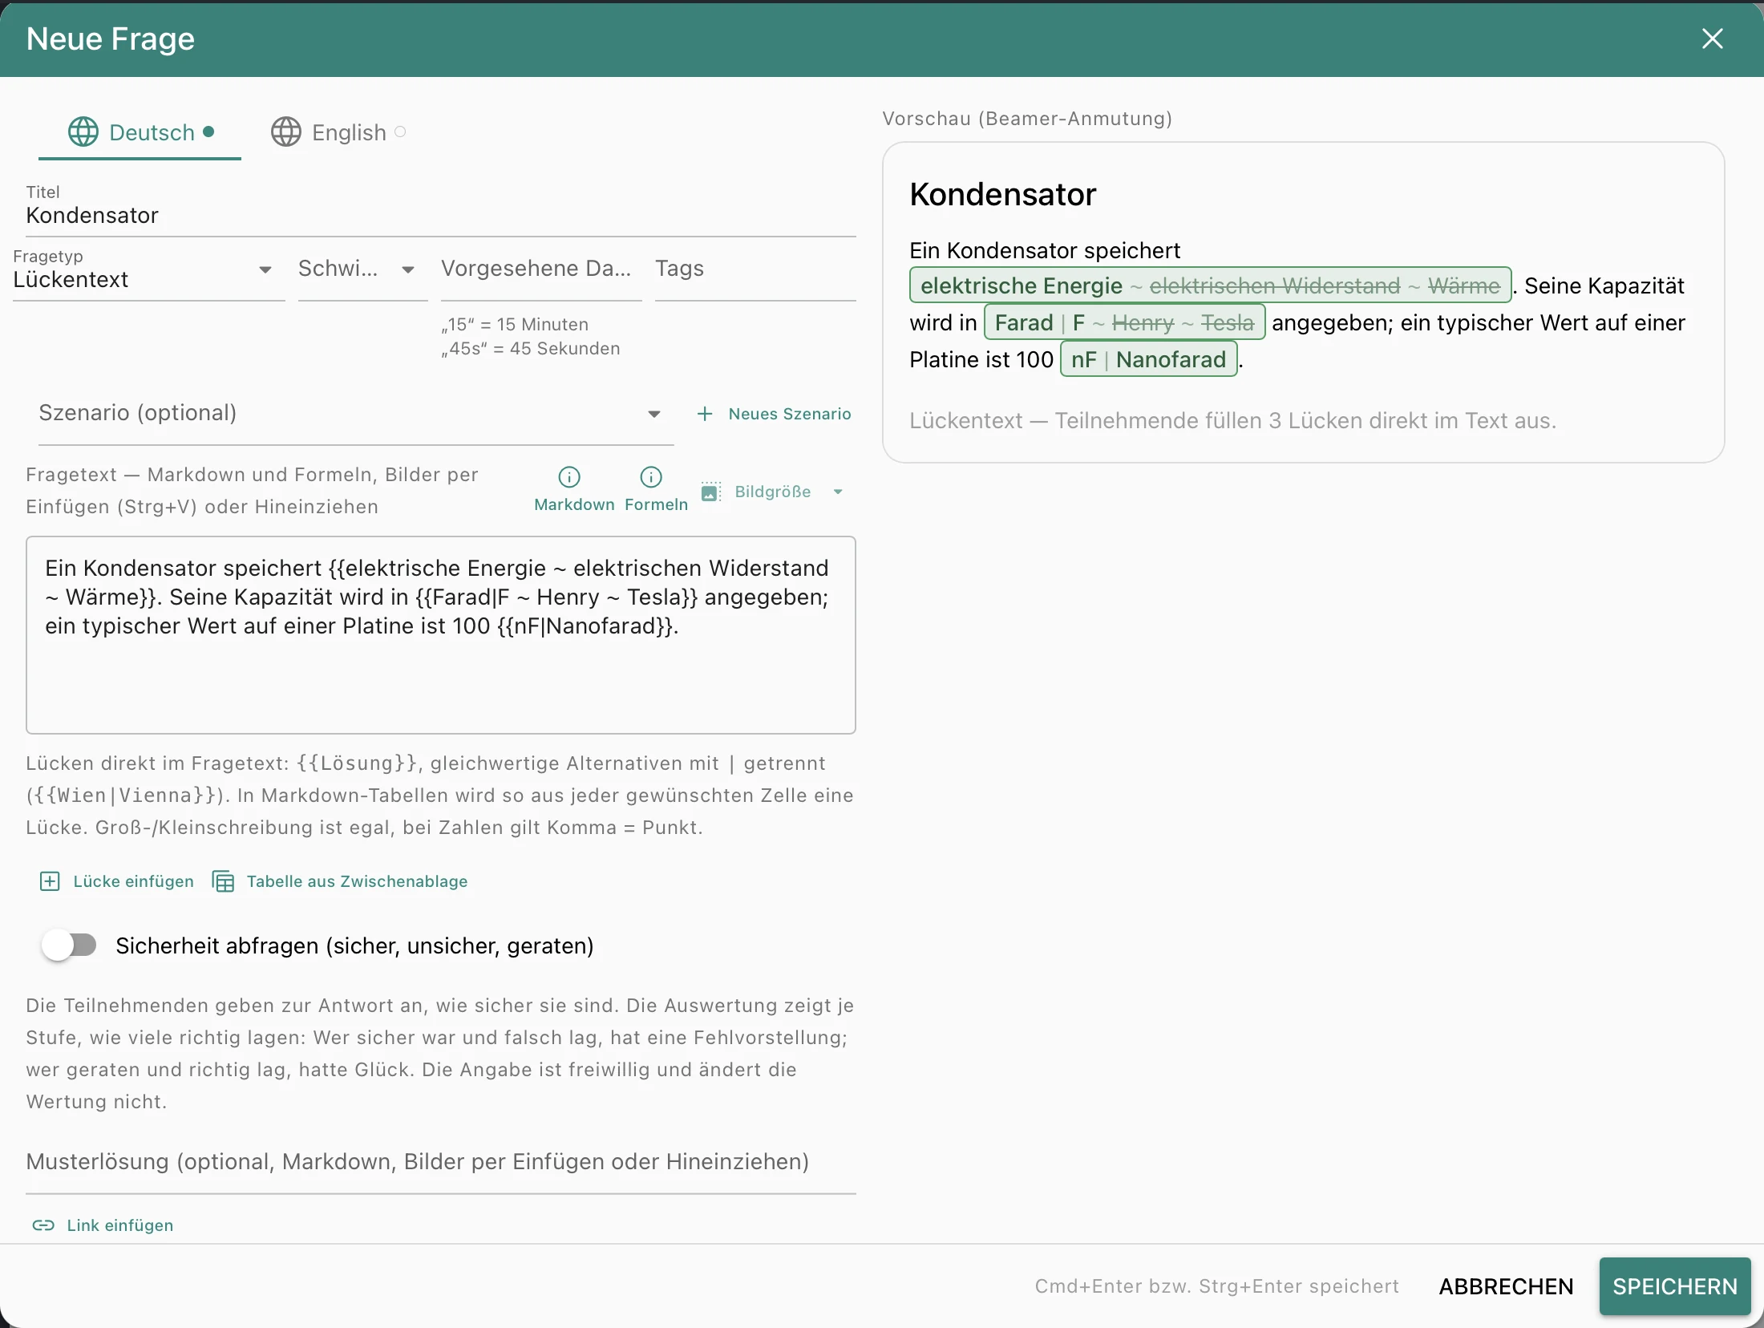Close the Neue Frage dialog
Image resolution: width=1764 pixels, height=1328 pixels.
[1713, 38]
